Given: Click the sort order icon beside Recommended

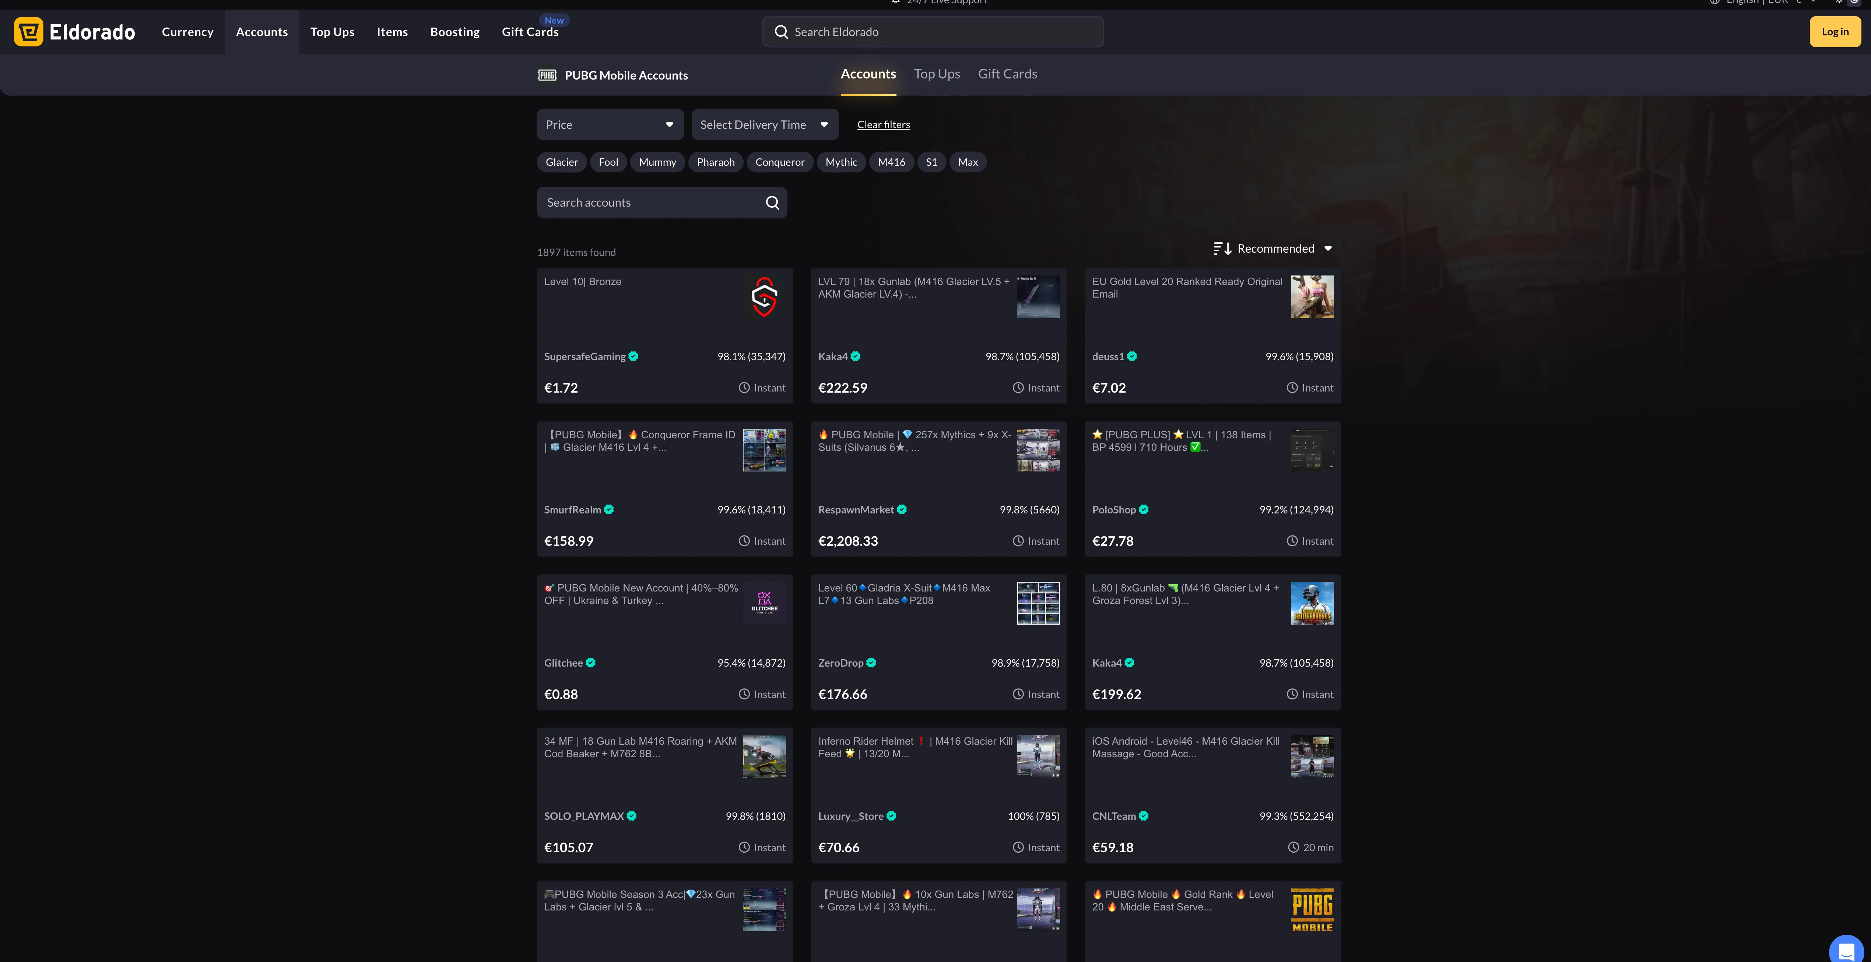Looking at the screenshot, I should pos(1222,248).
